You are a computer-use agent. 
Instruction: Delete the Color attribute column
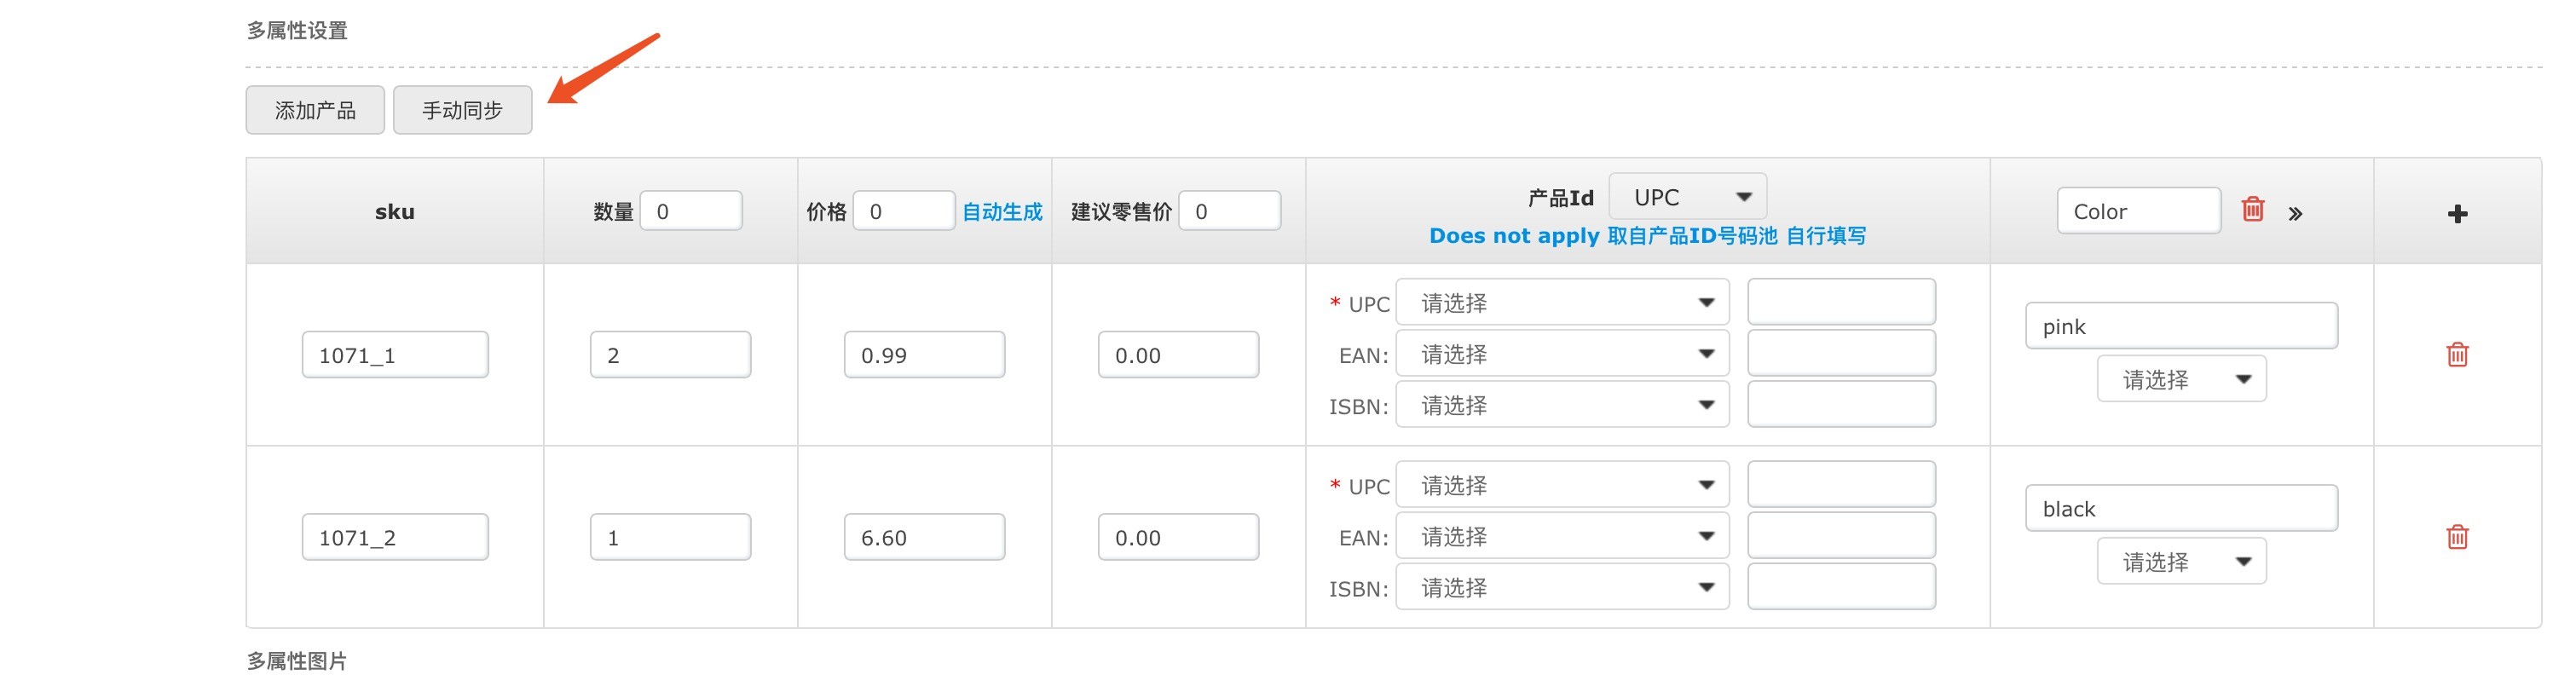[x=2252, y=210]
